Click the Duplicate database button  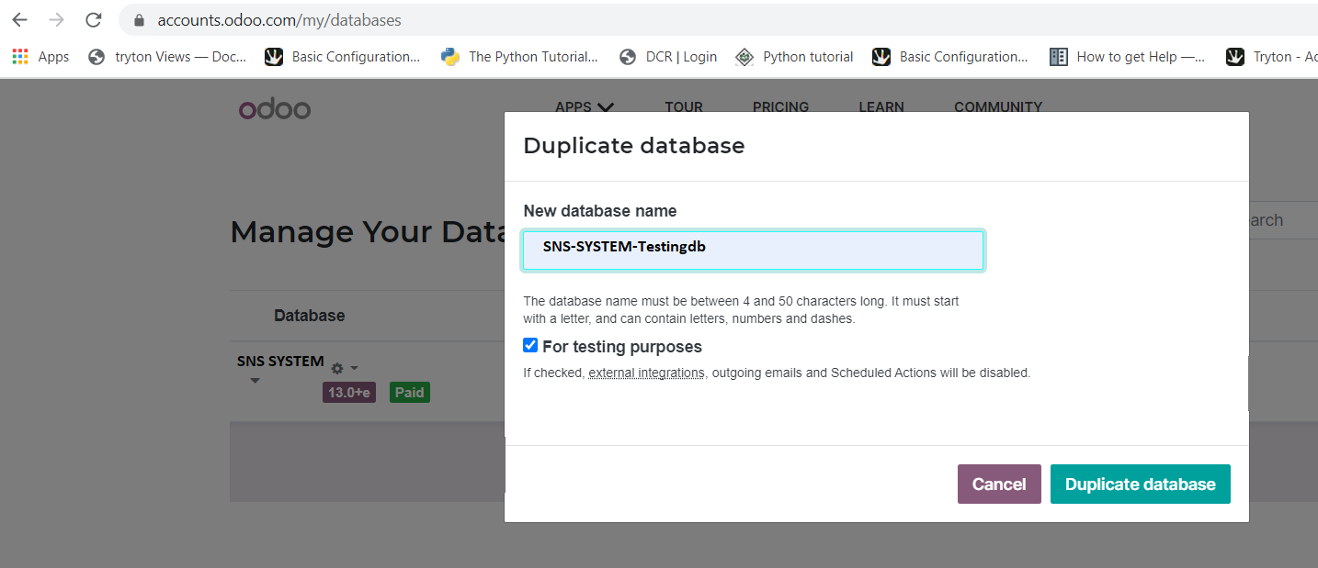coord(1140,484)
